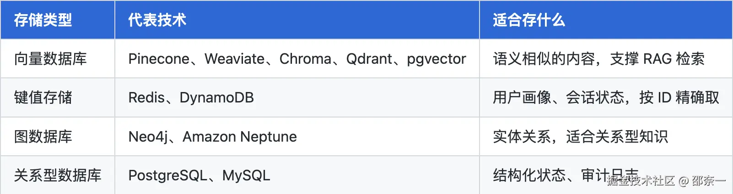The height and width of the screenshot is (194, 733).
Task: Click the 代表技术 column header
Action: 297,20
